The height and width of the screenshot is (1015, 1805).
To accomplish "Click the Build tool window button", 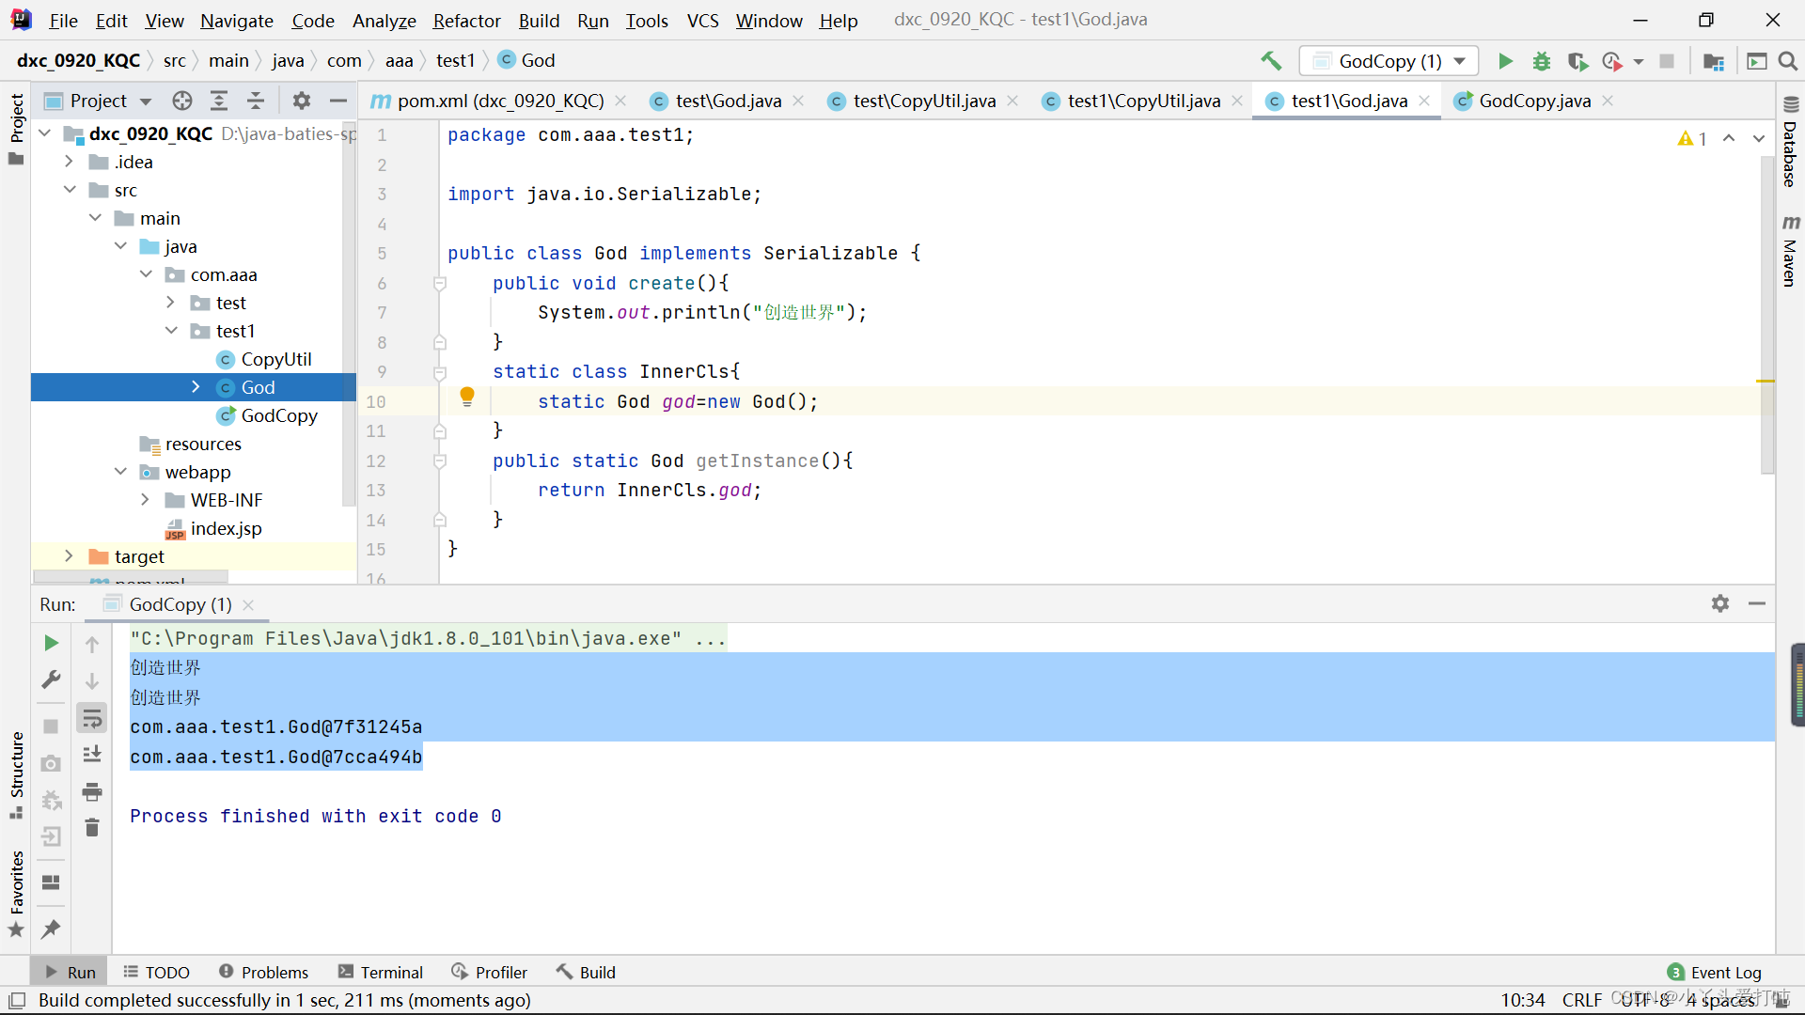I will pos(586,972).
